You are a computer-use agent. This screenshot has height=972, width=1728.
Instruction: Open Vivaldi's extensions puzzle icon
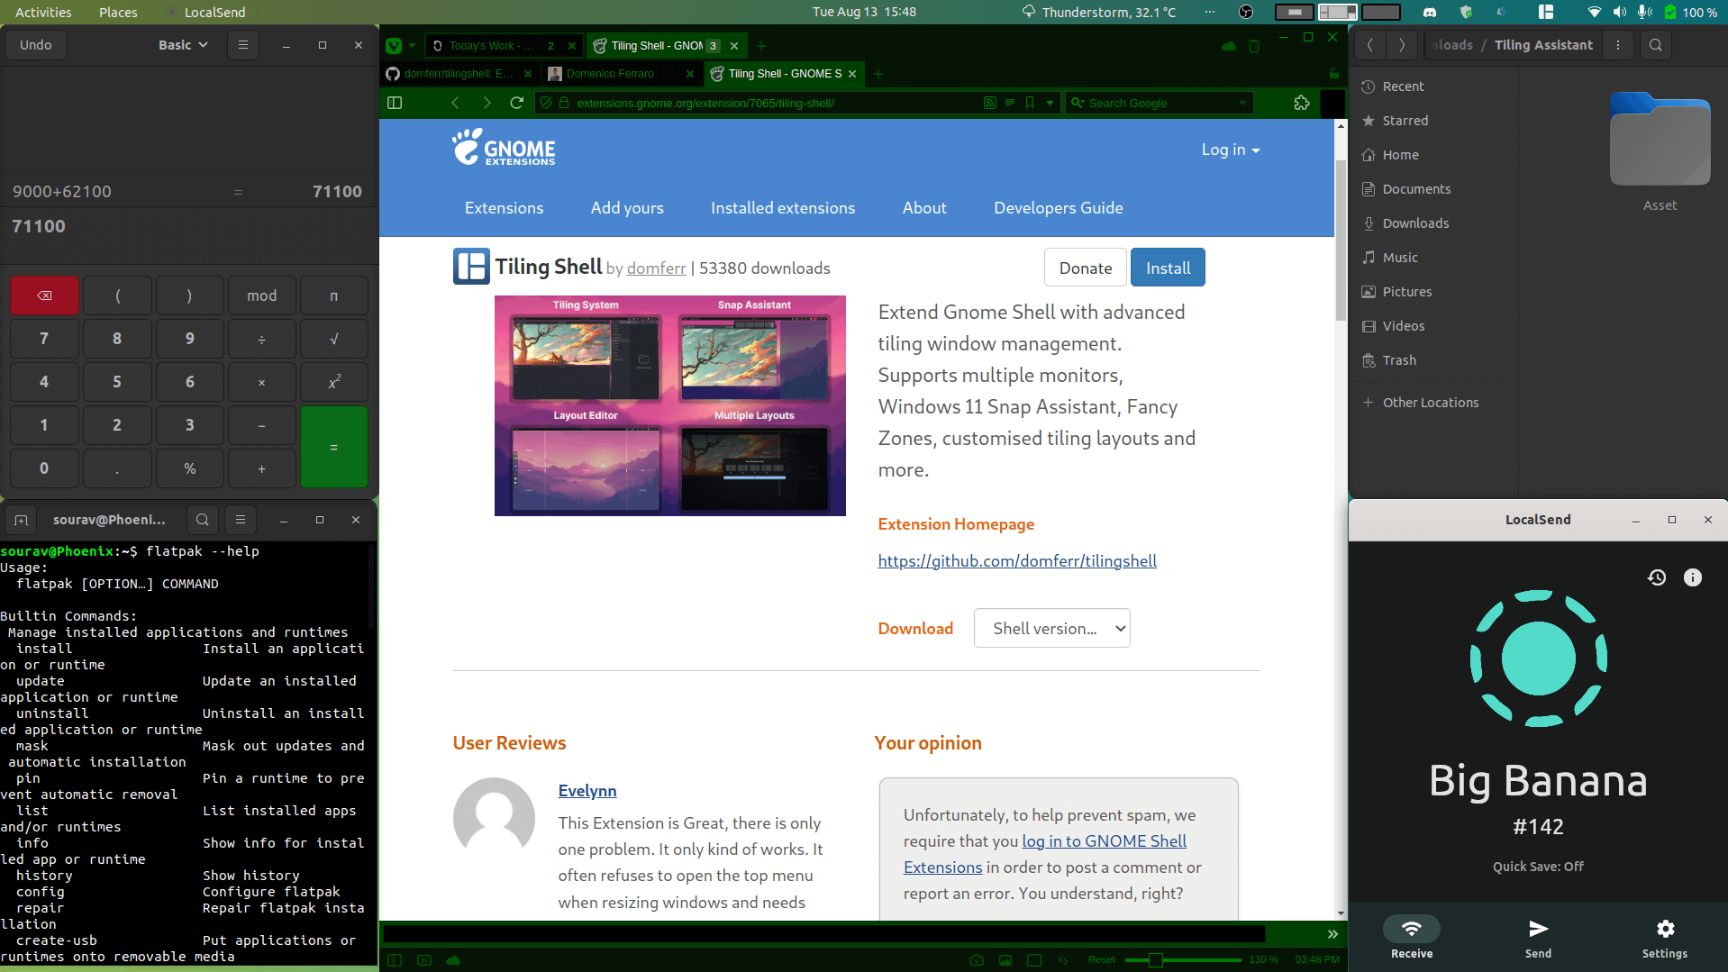point(1301,103)
